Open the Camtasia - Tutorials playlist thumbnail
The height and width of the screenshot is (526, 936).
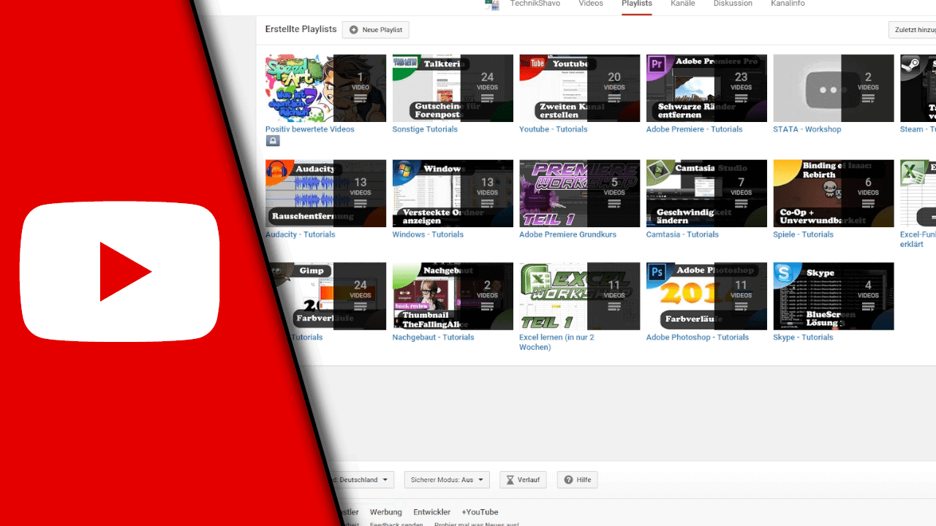(706, 194)
